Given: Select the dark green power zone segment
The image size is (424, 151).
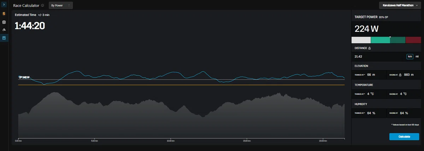Looking at the screenshot, I should pos(397,40).
